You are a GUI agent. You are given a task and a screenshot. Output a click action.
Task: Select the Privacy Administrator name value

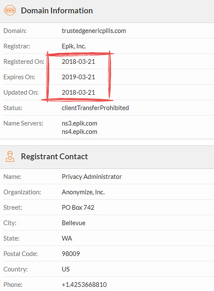tap(92, 177)
